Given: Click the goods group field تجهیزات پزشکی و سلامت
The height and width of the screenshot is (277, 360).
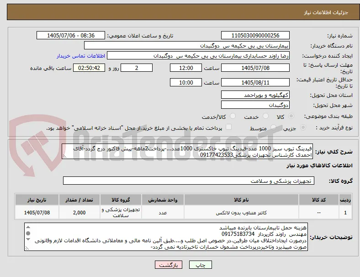Looking at the screenshot, I should (x=189, y=181).
